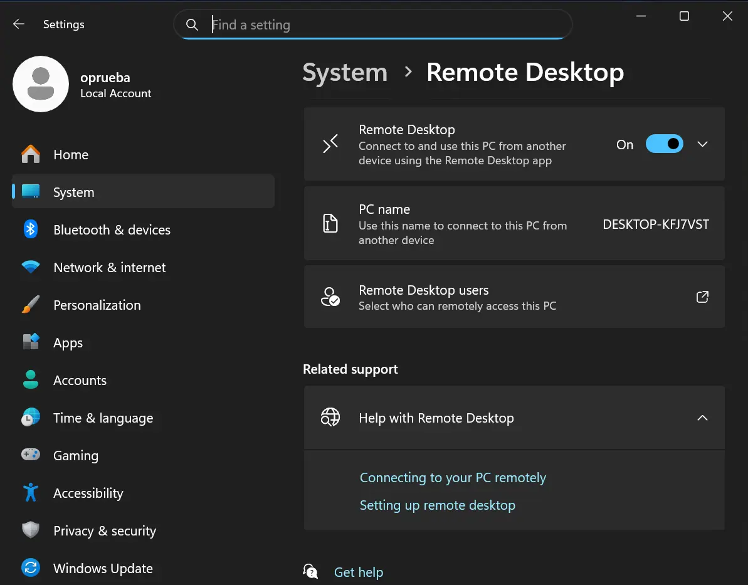Click the search magnifier icon

pos(192,25)
